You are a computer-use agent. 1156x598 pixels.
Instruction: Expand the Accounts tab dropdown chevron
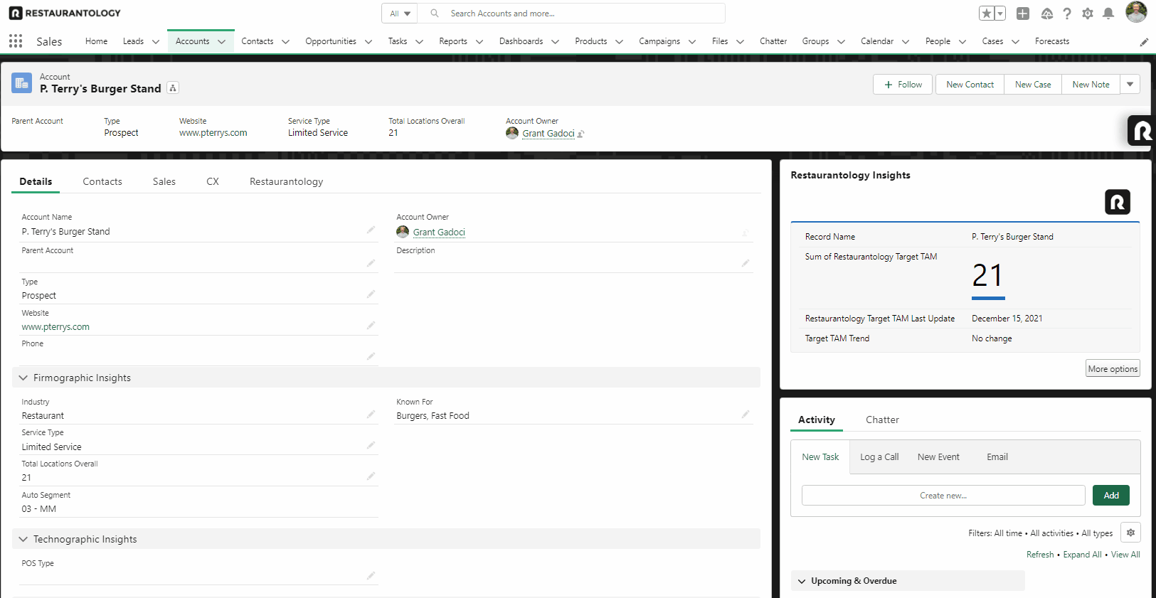click(x=221, y=42)
